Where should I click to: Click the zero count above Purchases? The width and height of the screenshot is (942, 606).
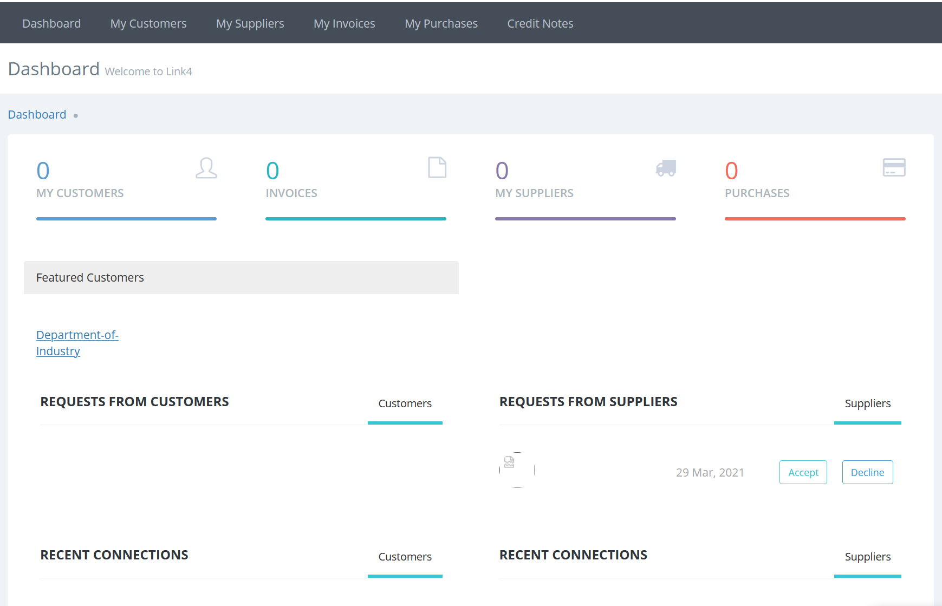pos(732,171)
